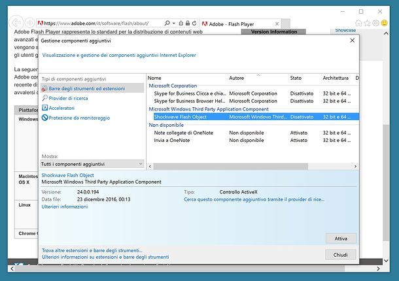The height and width of the screenshot is (281, 399).
Task: Open a new blank tab button
Action: pos(285,24)
